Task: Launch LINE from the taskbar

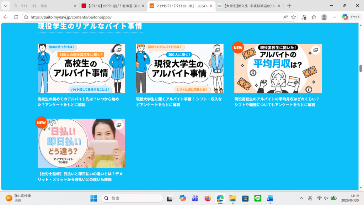Action: 258,198
